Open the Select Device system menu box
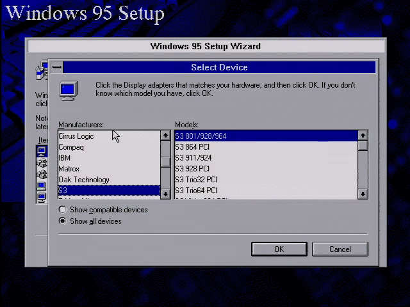 point(57,67)
